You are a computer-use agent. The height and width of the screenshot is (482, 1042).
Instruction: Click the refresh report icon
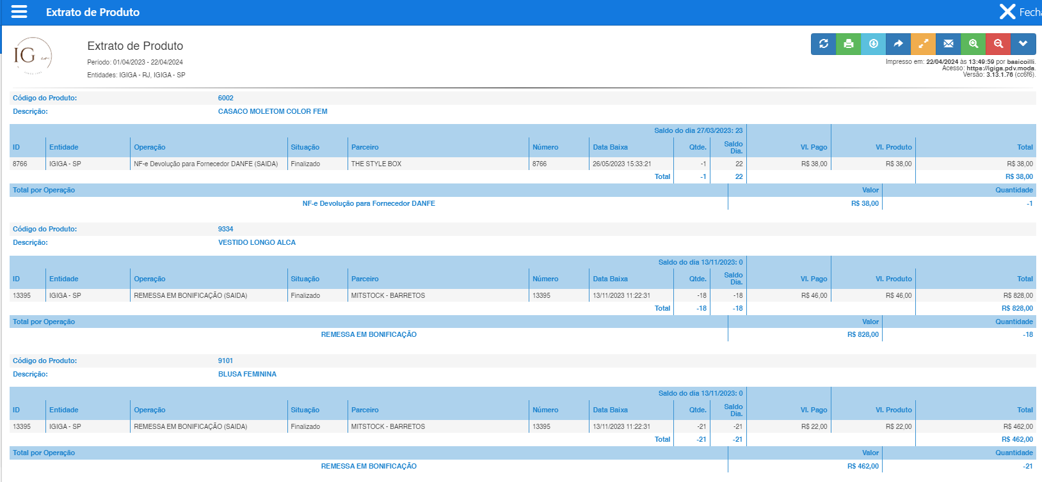tap(824, 44)
